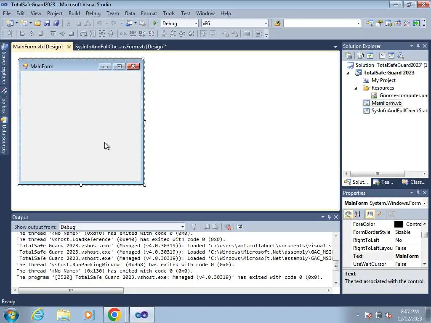Switch to the Class View tab
The image size is (431, 323).
coord(414,182)
